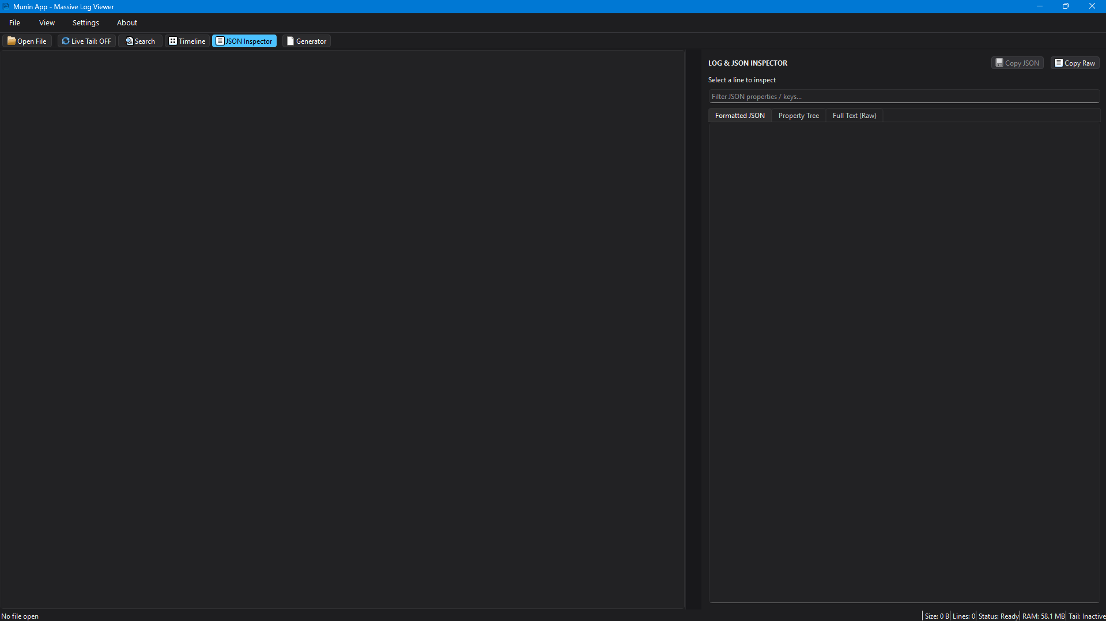Click the LOG & JSON INSPECTOR heading

click(748, 63)
